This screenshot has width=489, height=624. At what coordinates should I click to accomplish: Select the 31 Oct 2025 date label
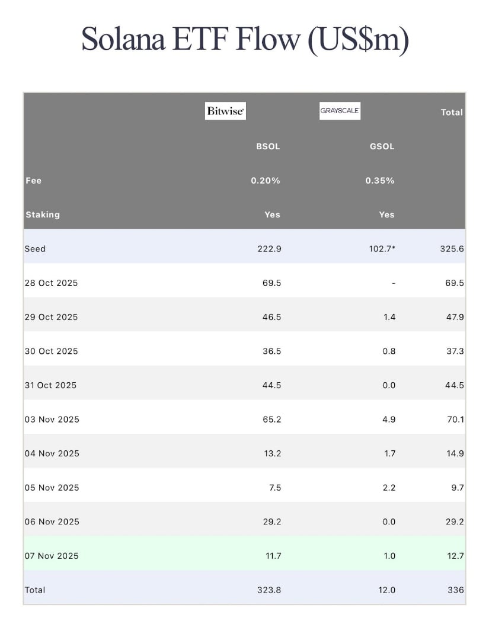(50, 385)
